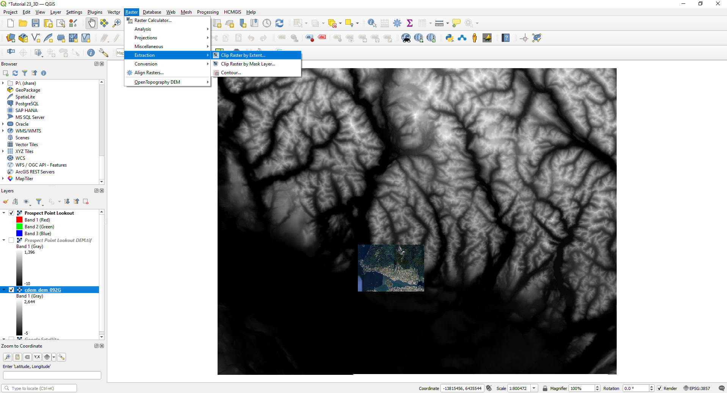Click the Latitude, Longitude input field
This screenshot has height=393, width=727.
coord(52,375)
